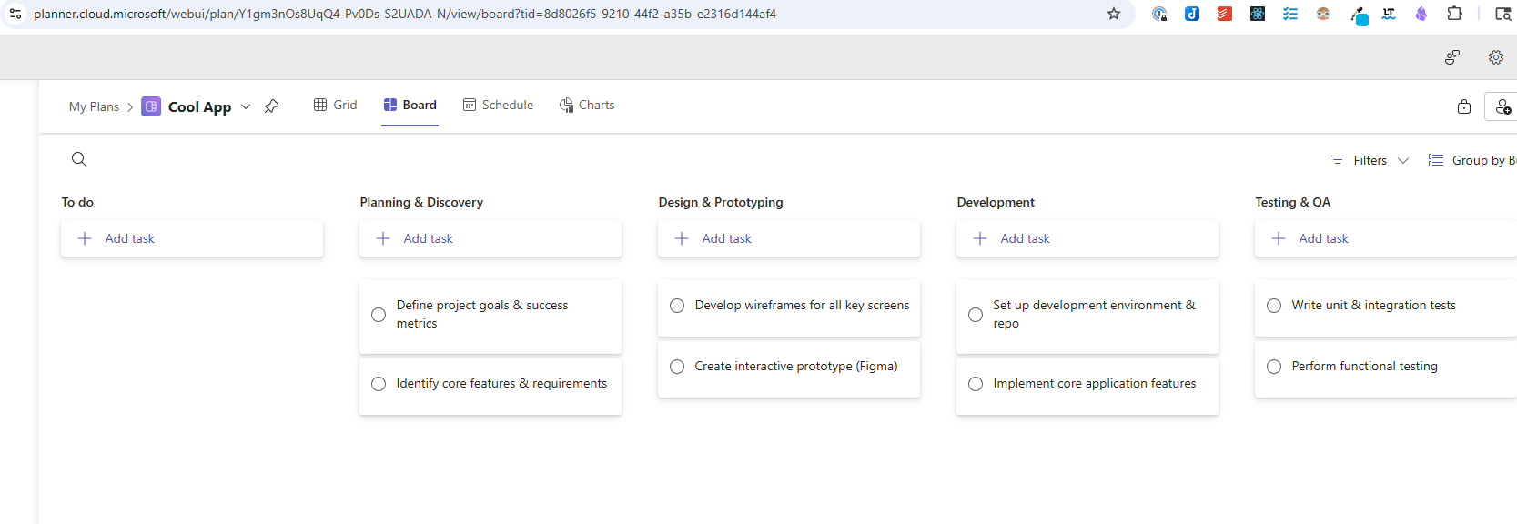
Task: Mark 'Define project goals & success metrics' complete
Action: (x=379, y=315)
